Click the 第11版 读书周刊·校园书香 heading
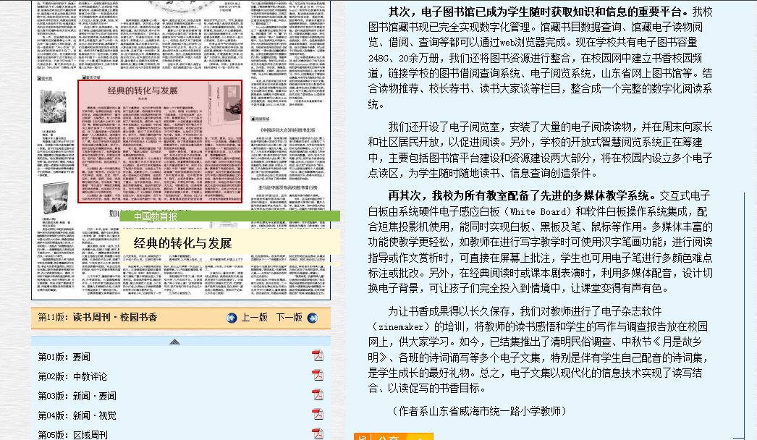 click(98, 318)
